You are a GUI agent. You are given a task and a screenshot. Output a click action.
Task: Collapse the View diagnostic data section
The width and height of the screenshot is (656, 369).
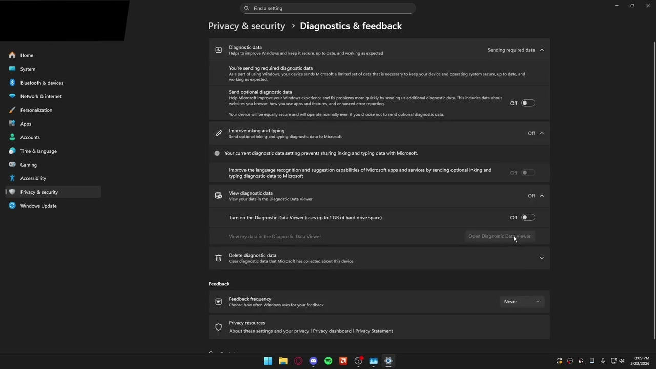point(542,196)
